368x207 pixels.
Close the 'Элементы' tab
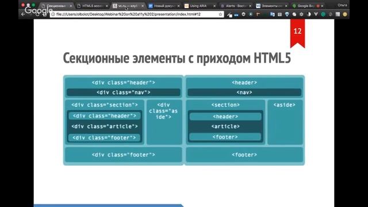(286, 6)
